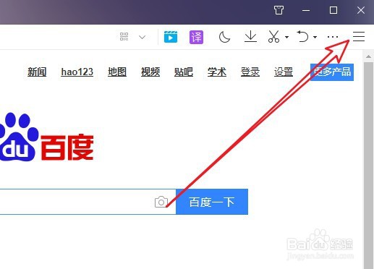Open the video clapperboard icon
This screenshot has height=269, width=374.
tap(171, 37)
